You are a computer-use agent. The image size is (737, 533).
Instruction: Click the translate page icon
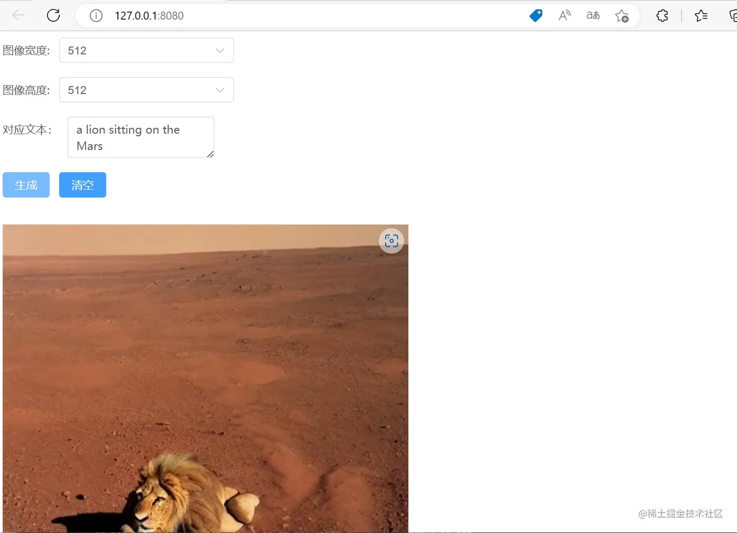pyautogui.click(x=593, y=16)
